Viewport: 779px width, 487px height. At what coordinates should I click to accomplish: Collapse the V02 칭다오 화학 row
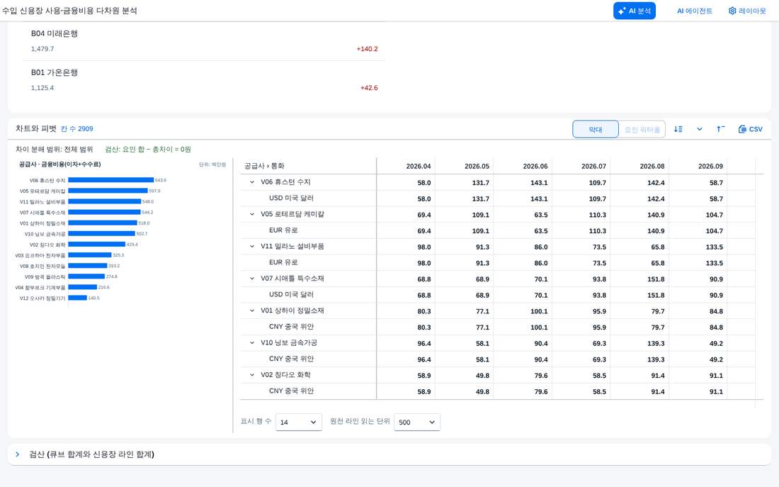252,375
